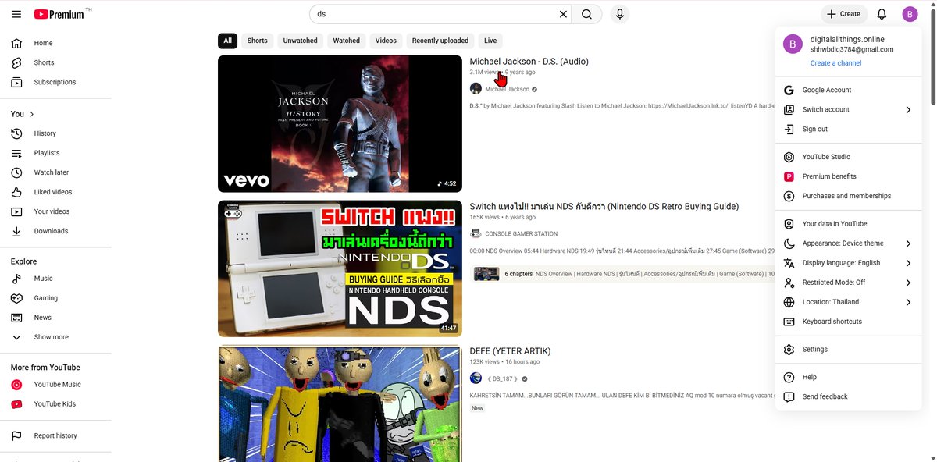Screen dimensions: 937x462
Task: Select the Live filter chip
Action: pos(490,41)
